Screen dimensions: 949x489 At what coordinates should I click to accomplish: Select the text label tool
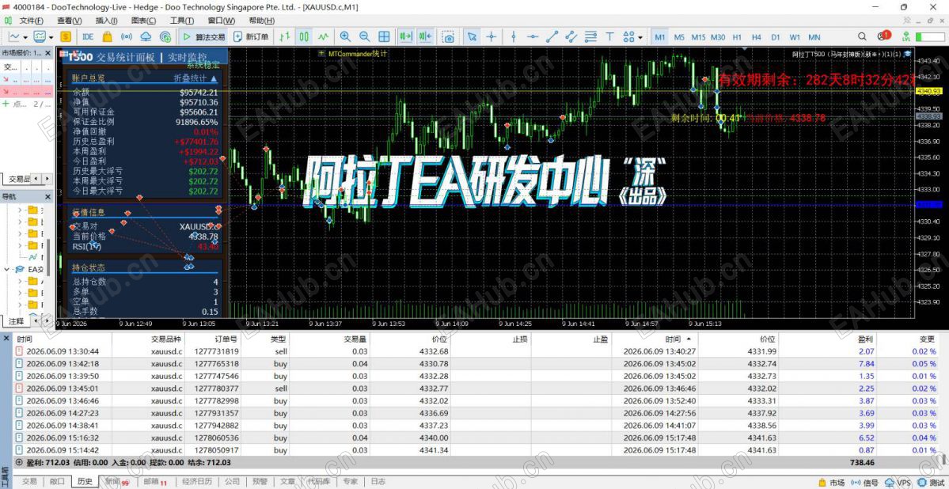tap(610, 37)
